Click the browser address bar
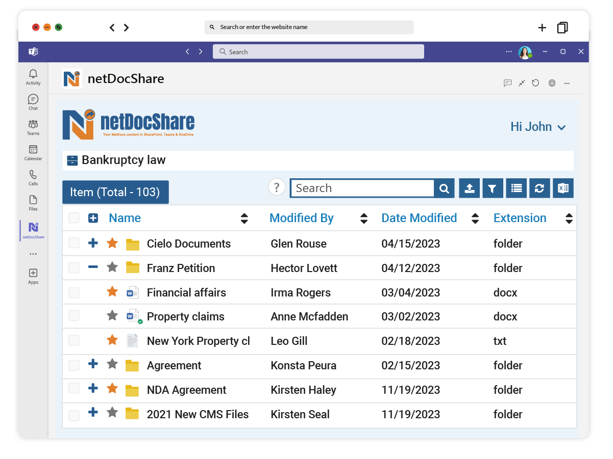The width and height of the screenshot is (613, 459). point(309,27)
